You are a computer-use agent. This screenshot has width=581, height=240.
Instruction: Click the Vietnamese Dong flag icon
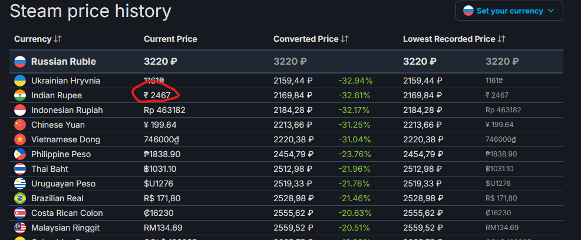point(20,139)
